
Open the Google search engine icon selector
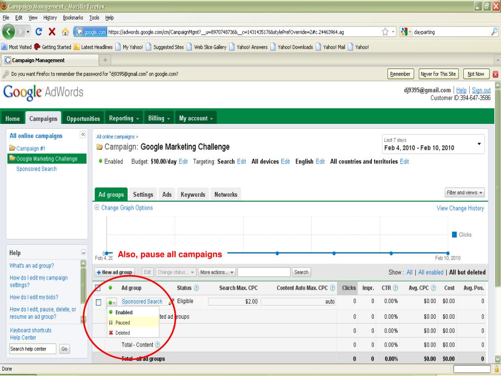tap(406, 32)
